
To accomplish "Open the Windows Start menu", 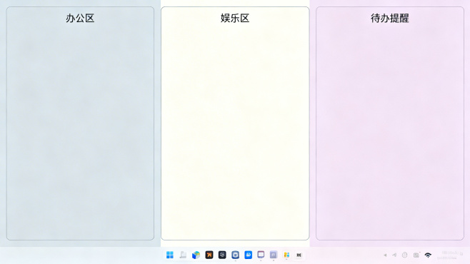I will click(170, 255).
